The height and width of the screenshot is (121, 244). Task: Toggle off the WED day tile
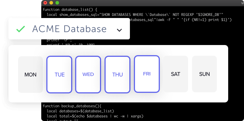coord(88,75)
